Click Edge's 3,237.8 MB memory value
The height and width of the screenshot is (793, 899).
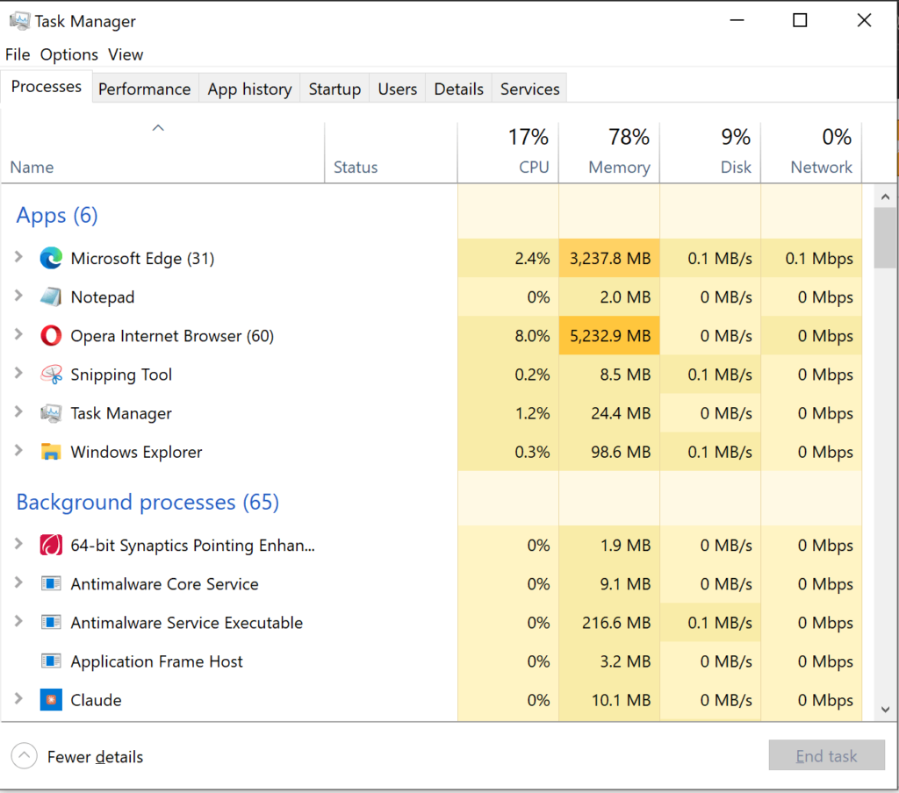609,259
